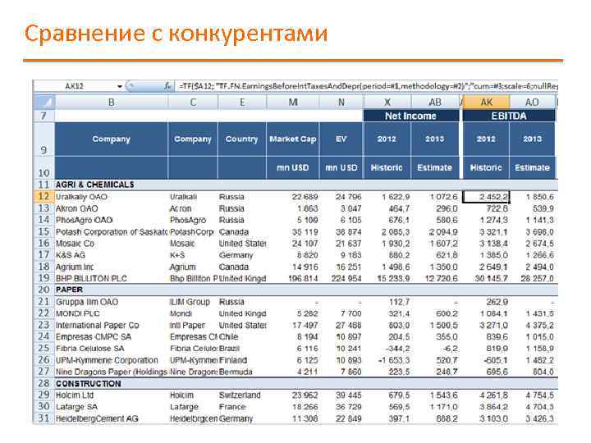Screen dimensions: 591x443
Task: Select column C header
Action: coord(193,102)
